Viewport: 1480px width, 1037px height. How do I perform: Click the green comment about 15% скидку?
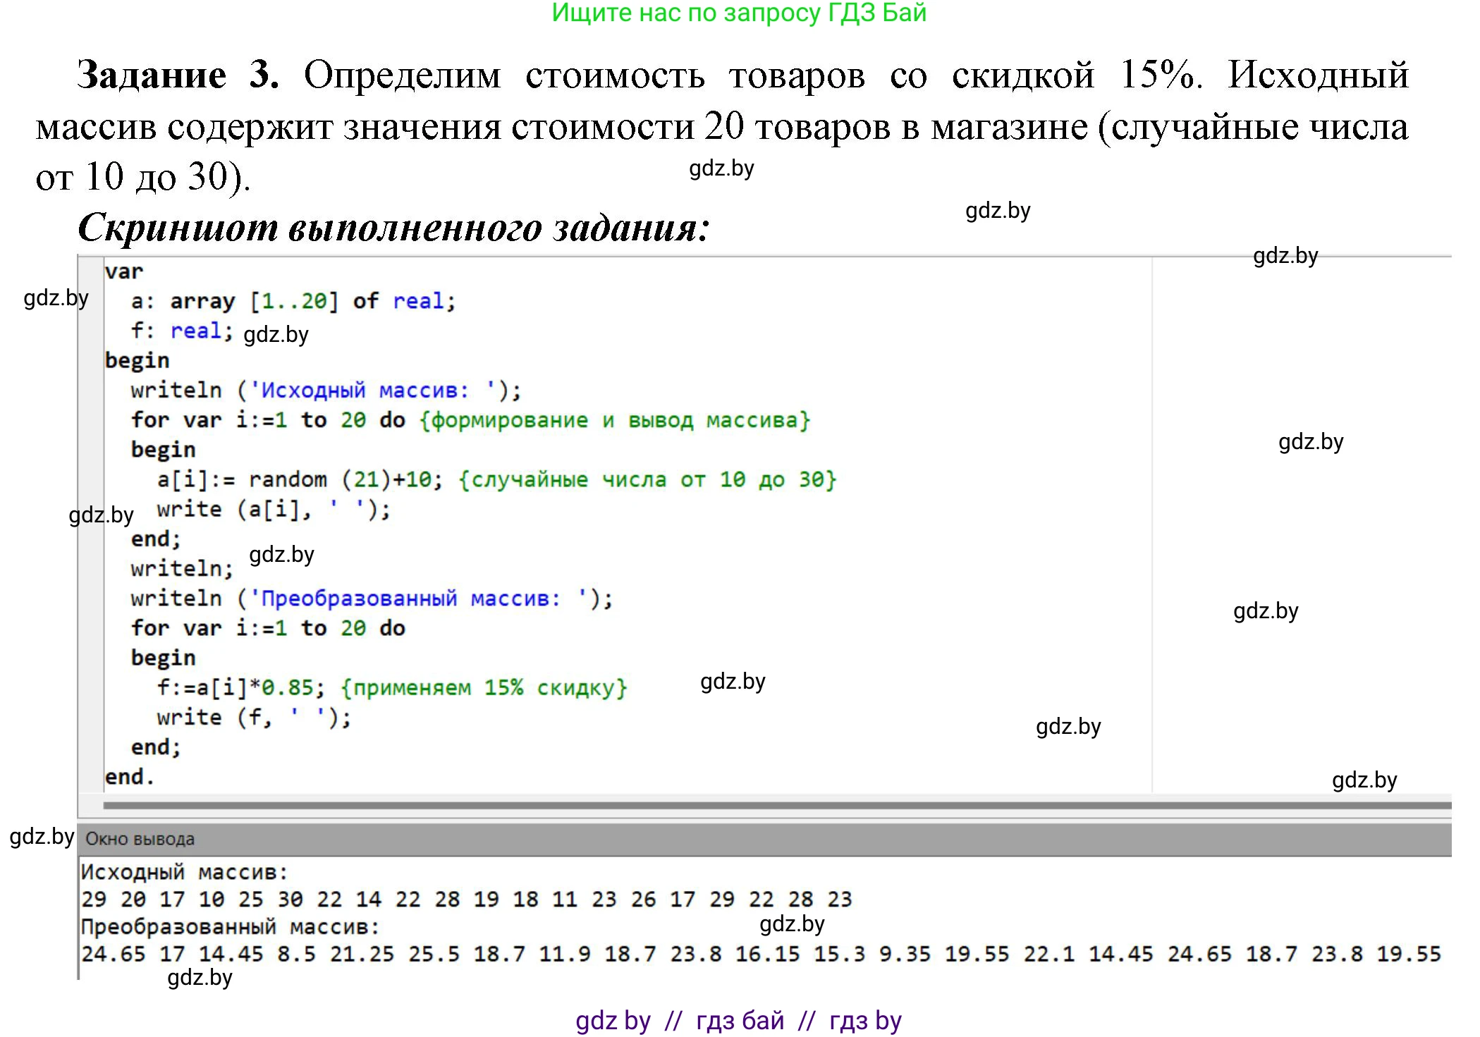click(x=487, y=687)
